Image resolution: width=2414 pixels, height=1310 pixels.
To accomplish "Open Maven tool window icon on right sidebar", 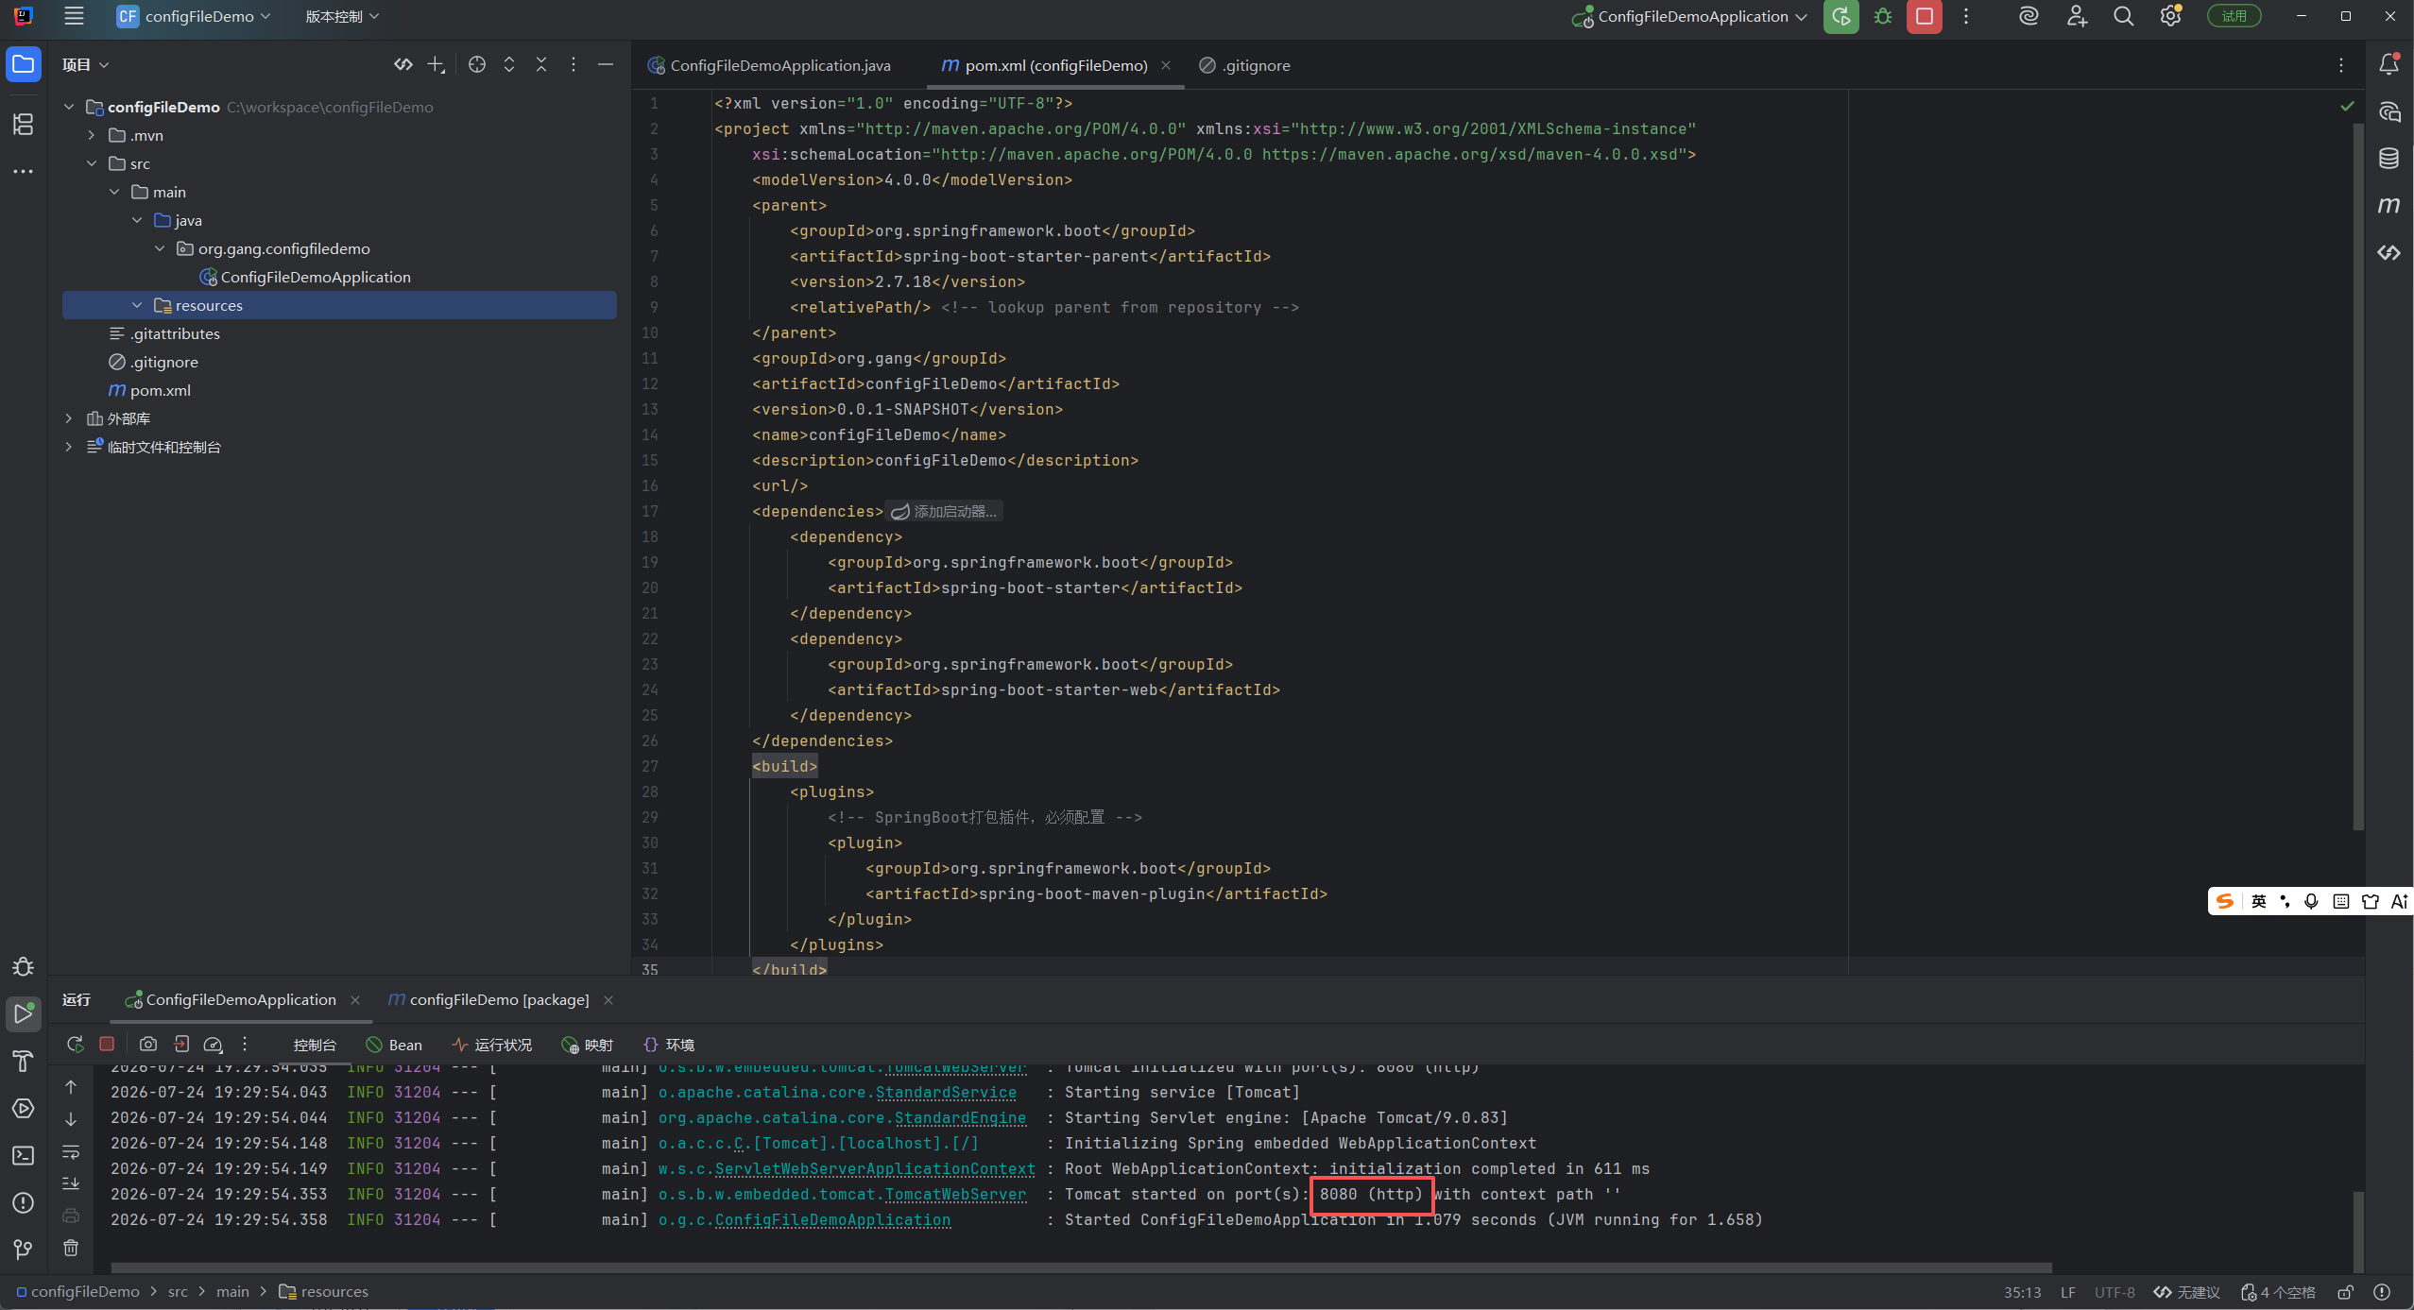I will click(2389, 206).
